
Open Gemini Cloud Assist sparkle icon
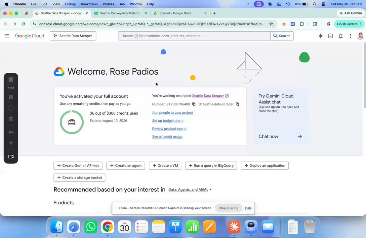tap(320, 36)
